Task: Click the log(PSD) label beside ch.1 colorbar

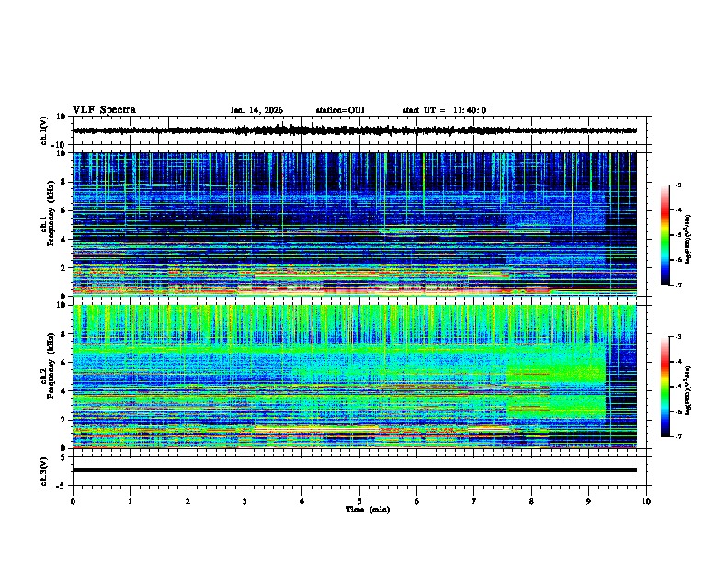Action: (x=688, y=239)
